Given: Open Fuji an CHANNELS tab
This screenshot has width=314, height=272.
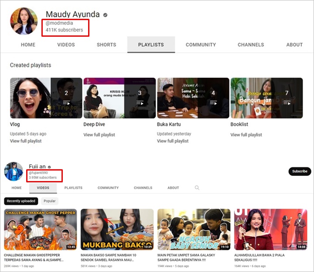Looking at the screenshot, I should [x=143, y=188].
